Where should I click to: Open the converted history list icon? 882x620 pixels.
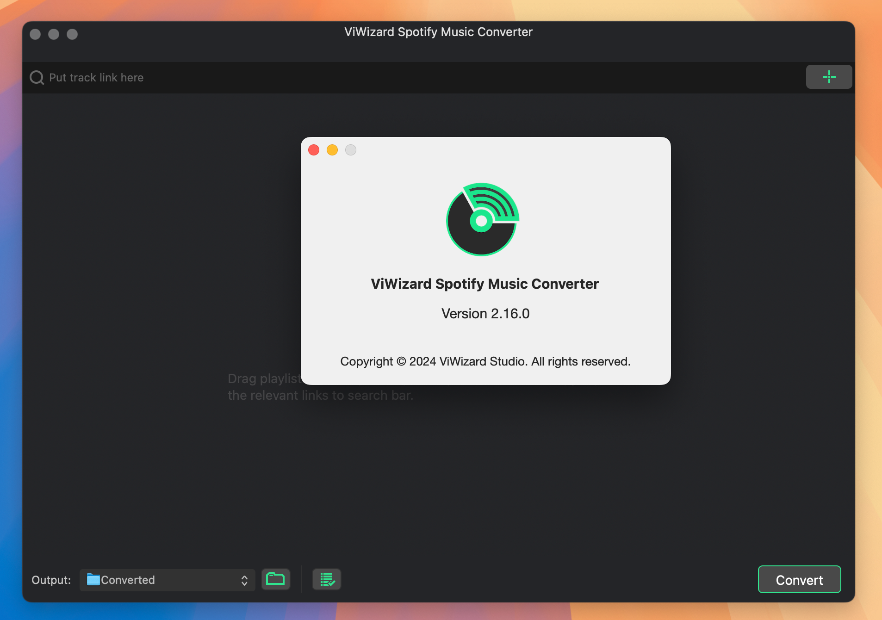tap(327, 579)
